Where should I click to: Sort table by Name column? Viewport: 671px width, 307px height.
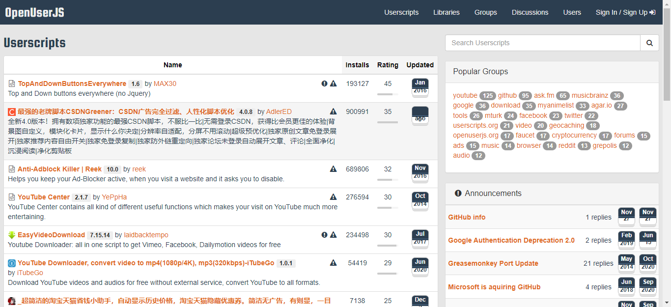[173, 65]
